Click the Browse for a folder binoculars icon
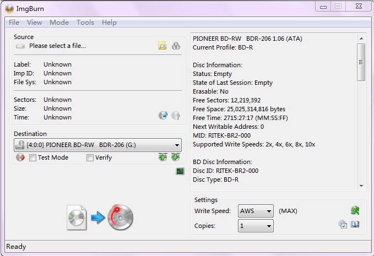 pyautogui.click(x=176, y=46)
